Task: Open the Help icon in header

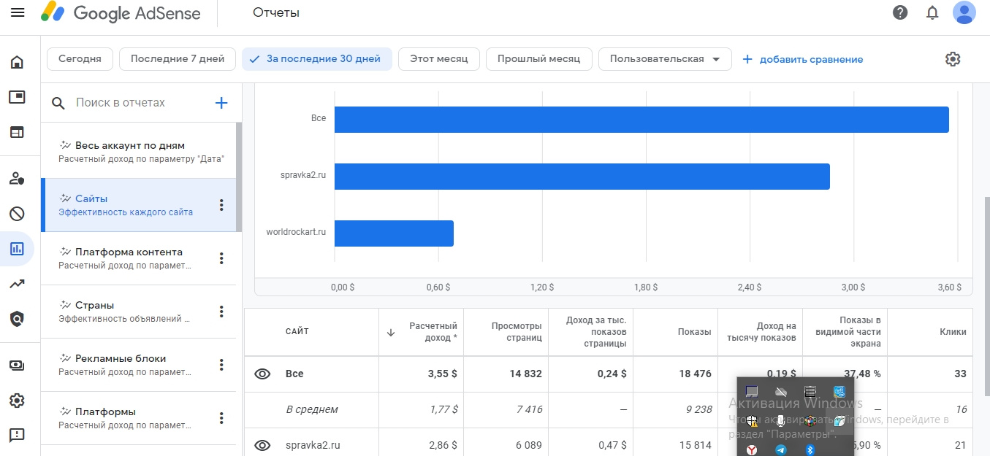Action: tap(900, 12)
